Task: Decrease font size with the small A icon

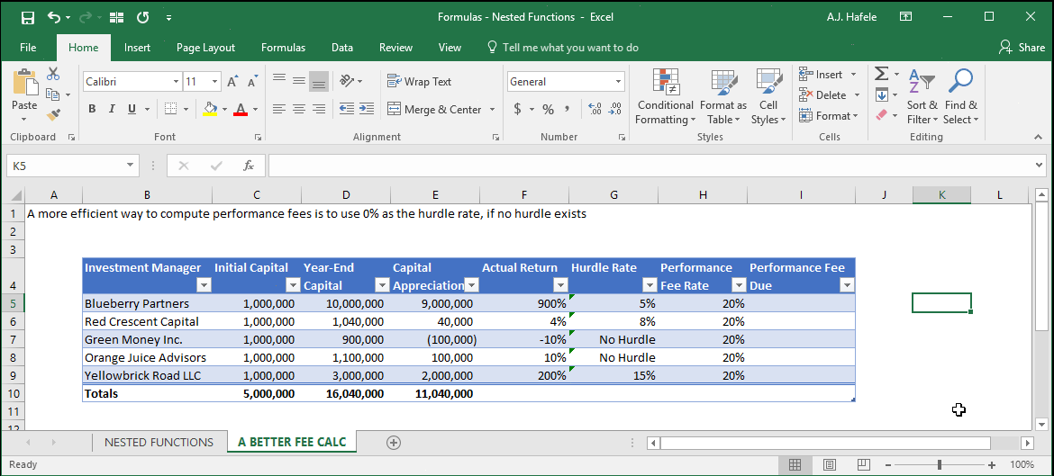Action: point(253,82)
